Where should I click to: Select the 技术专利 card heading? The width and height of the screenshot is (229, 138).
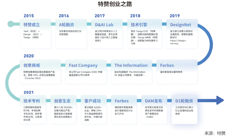click(31, 101)
